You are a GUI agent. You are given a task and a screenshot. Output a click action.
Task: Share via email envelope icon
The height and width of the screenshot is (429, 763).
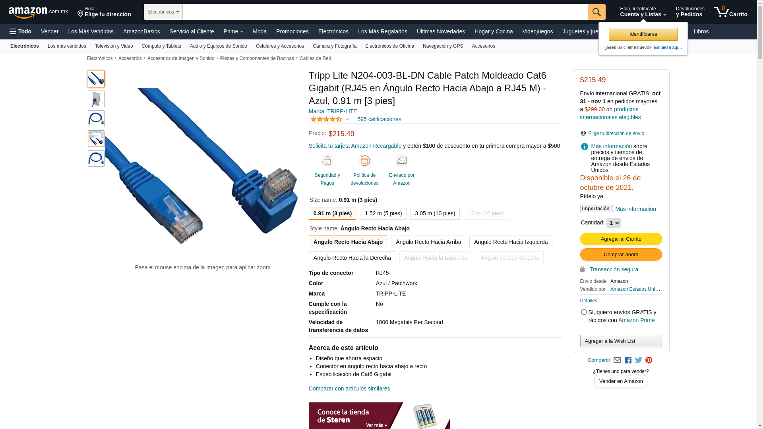pos(617,360)
